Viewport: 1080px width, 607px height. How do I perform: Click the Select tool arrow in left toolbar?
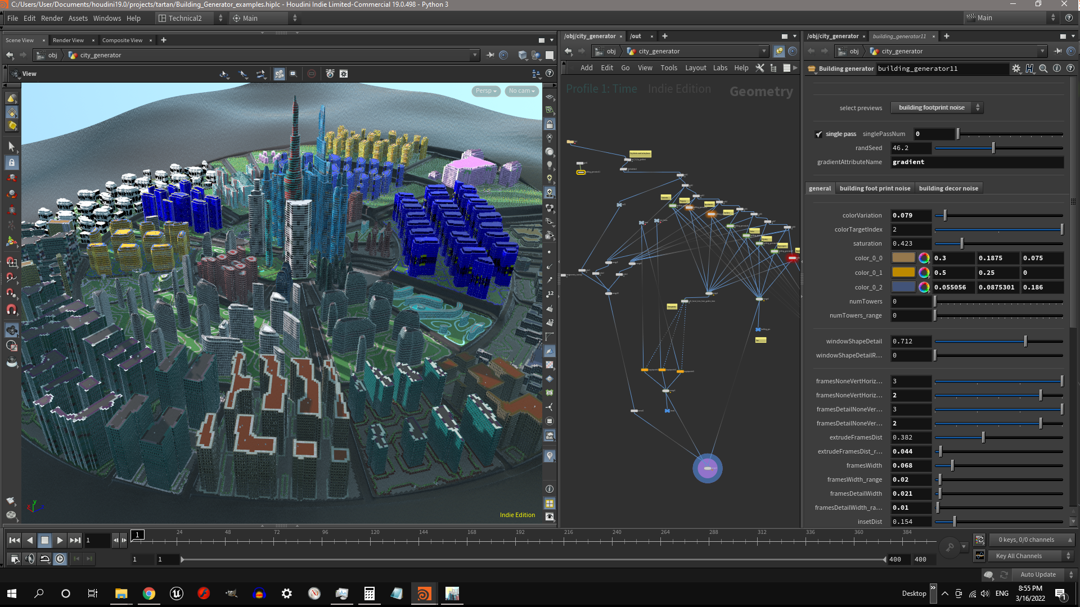(x=11, y=146)
